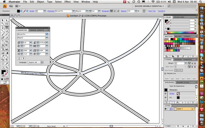
Task: Open the Myriad Pro font family dropdown
Action: (x=47, y=34)
